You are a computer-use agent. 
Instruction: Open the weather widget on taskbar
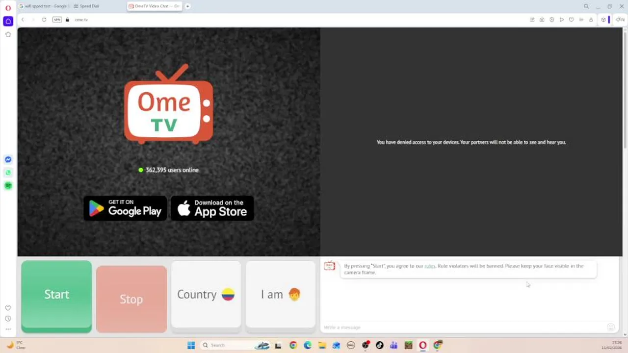pos(16,345)
